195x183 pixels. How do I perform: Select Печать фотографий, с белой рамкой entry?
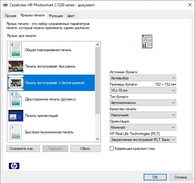pos(51,83)
